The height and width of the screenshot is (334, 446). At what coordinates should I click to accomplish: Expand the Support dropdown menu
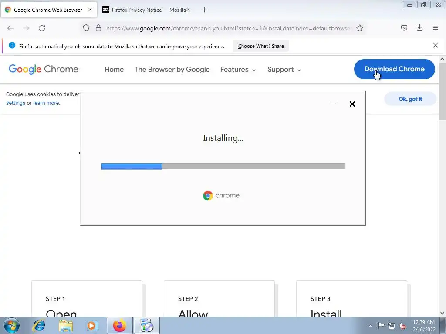click(284, 69)
